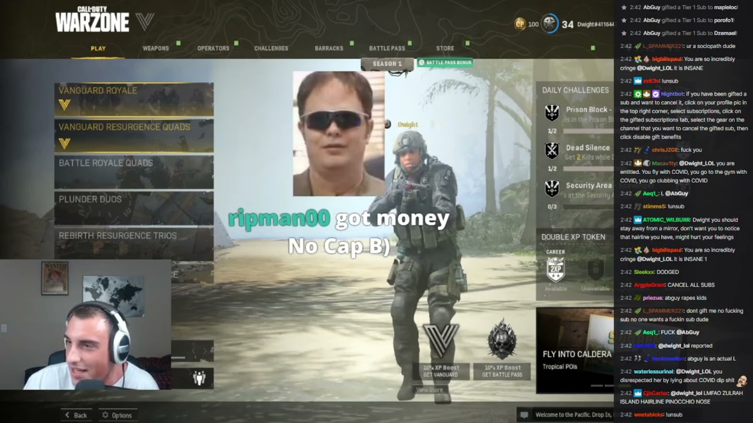Click the Vanguard Royale V emblem
The image size is (753, 423).
pyautogui.click(x=65, y=105)
